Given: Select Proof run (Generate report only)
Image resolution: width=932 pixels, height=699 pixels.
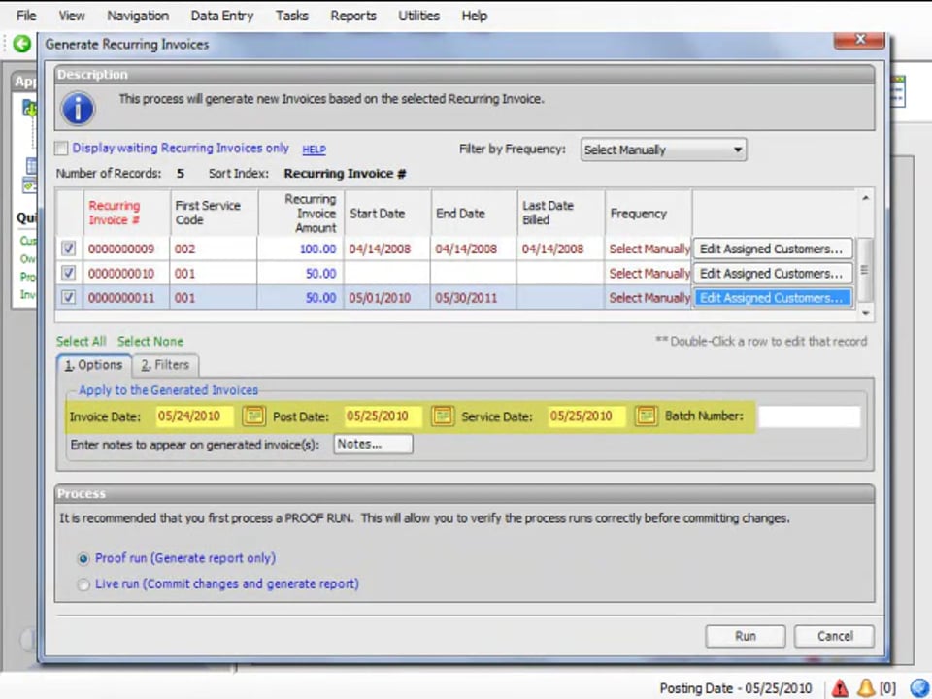Looking at the screenshot, I should (x=83, y=559).
